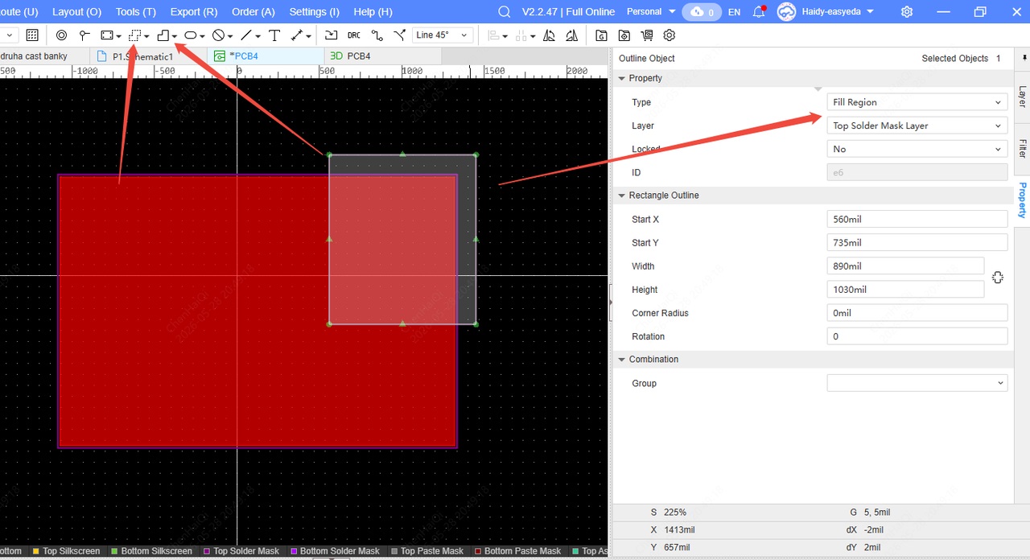This screenshot has width=1030, height=560.
Task: Open the Line 45° routing angle dropdown
Action: coord(443,35)
